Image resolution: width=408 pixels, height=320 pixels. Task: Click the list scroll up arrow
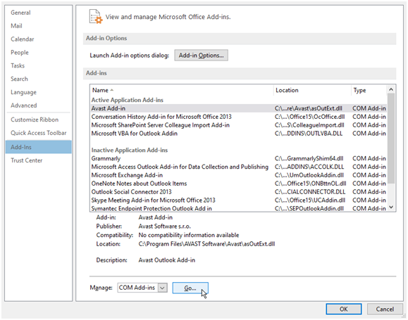pos(391,89)
